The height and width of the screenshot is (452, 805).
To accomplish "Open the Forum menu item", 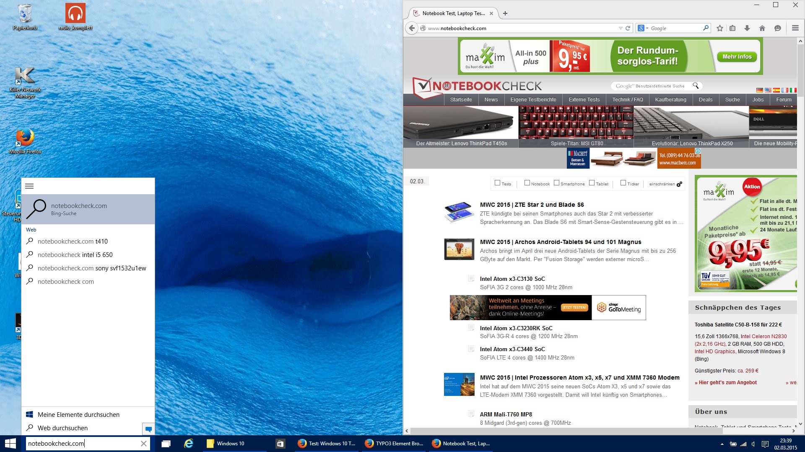I will tap(784, 100).
